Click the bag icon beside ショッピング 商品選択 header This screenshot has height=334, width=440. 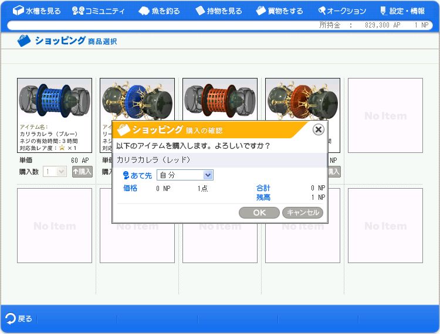point(24,41)
